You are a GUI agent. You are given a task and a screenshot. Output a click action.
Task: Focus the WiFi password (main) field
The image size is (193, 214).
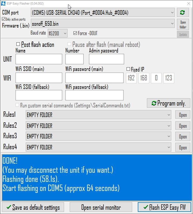click(x=94, y=78)
